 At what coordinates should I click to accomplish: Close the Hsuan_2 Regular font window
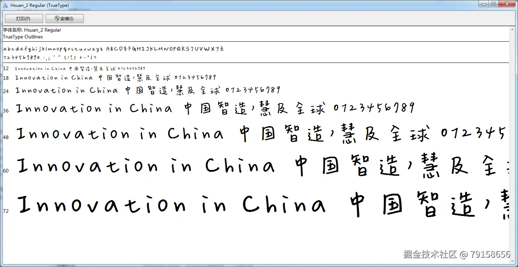point(507,4)
